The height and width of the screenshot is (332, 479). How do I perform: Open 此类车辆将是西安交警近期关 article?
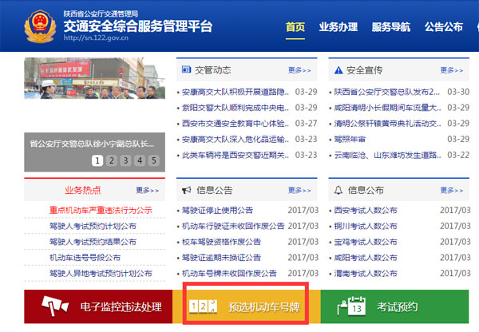pyautogui.click(x=236, y=155)
